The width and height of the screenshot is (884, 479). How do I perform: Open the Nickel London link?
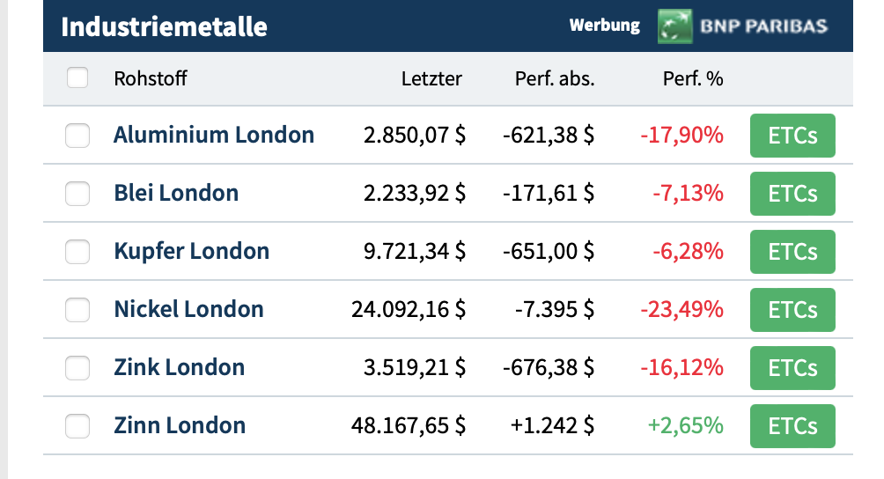pyautogui.click(x=188, y=310)
